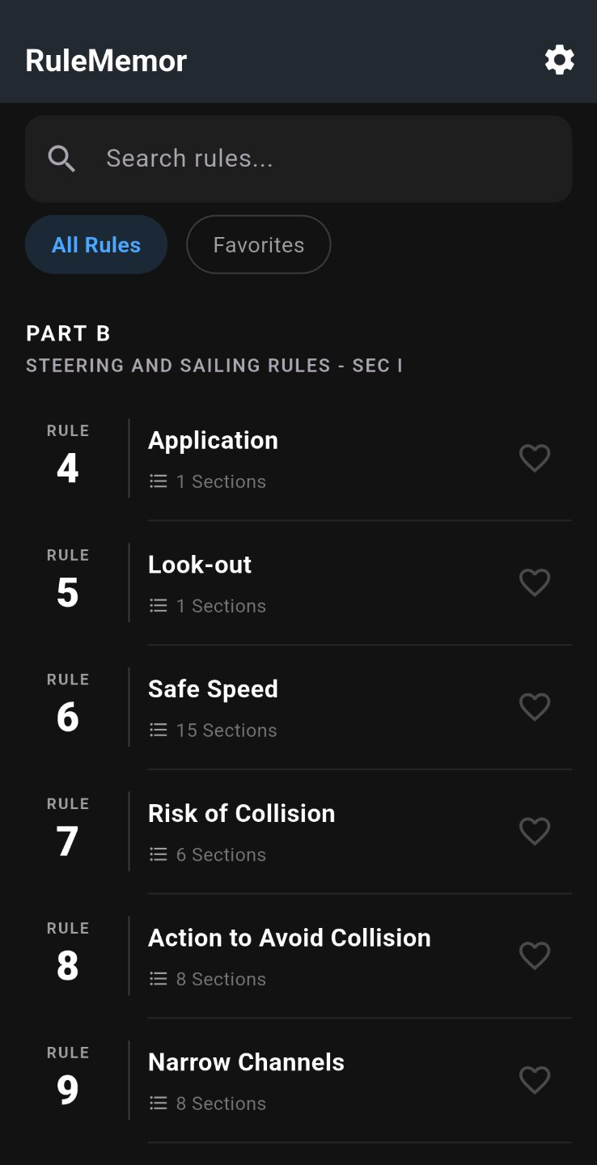
Task: Open Narrow Channels rule 9
Action: coord(298,1081)
